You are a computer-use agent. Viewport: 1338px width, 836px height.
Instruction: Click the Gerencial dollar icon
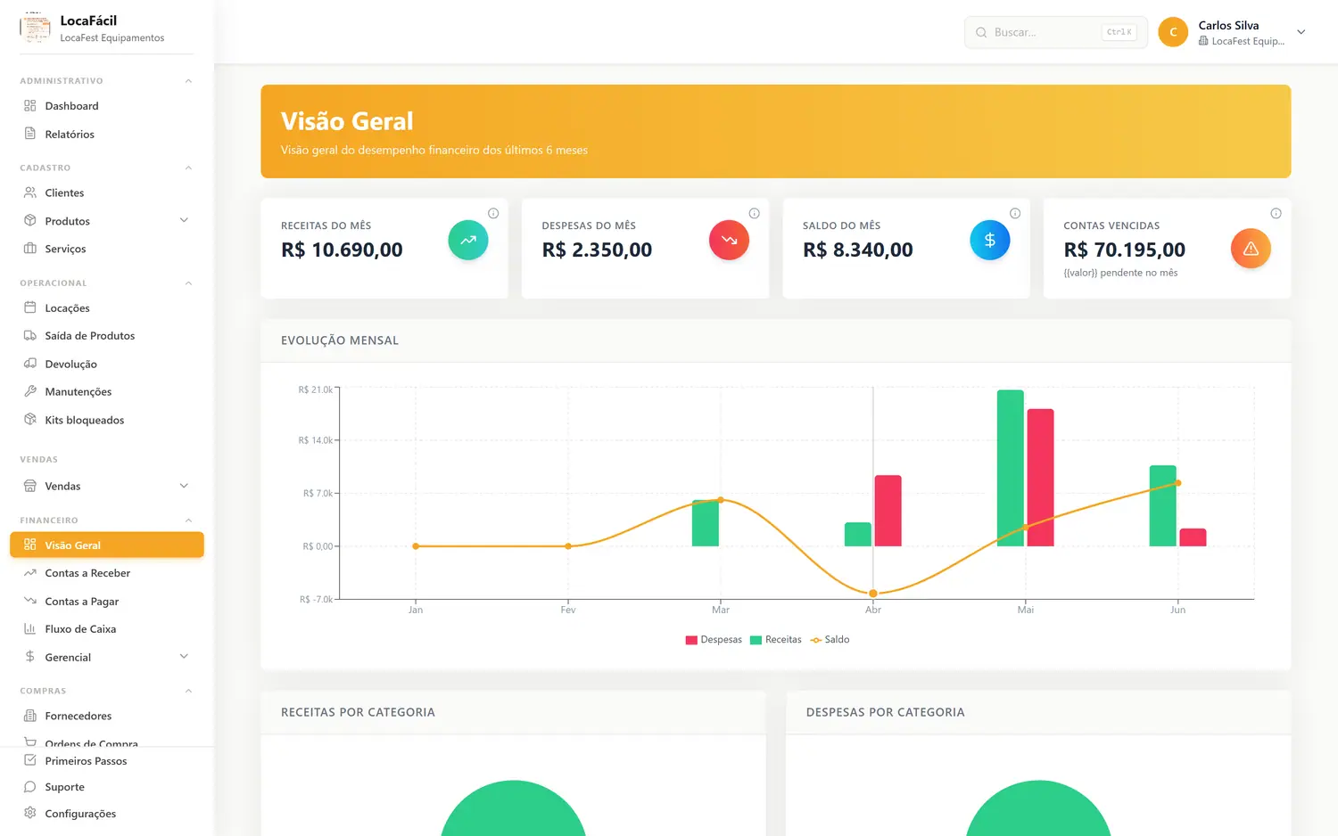30,657
